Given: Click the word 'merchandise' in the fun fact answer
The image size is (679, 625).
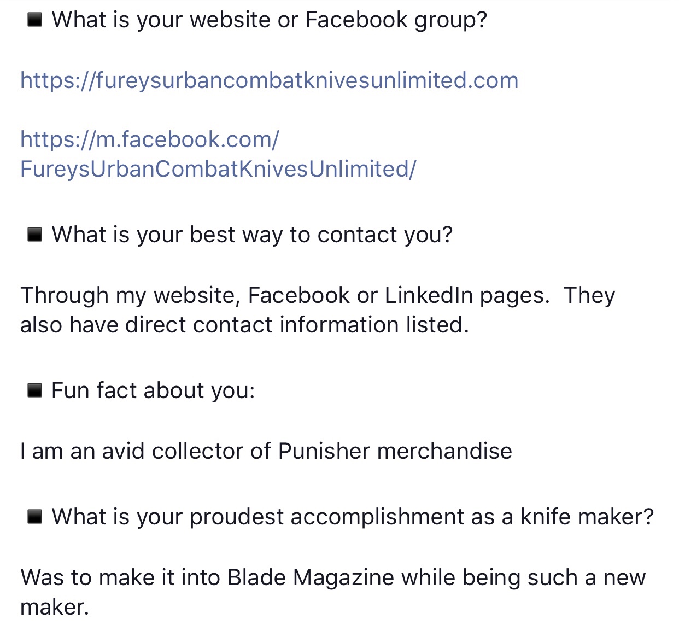Looking at the screenshot, I should pyautogui.click(x=444, y=452).
